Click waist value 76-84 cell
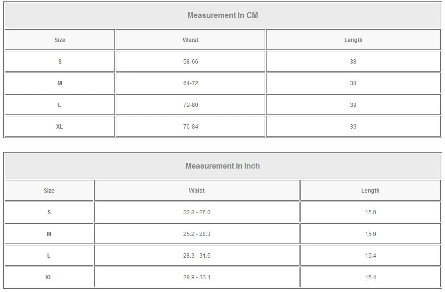Screen dimensions: 445x292 (x=190, y=127)
